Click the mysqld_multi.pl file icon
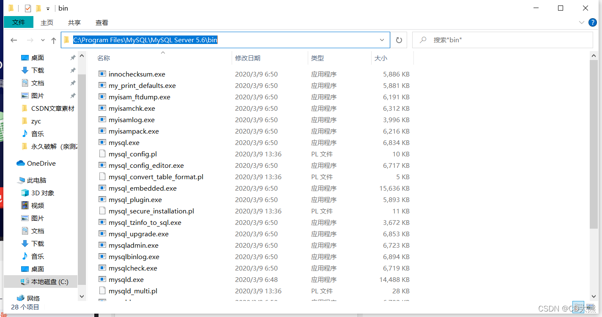The image size is (602, 317). 102,291
